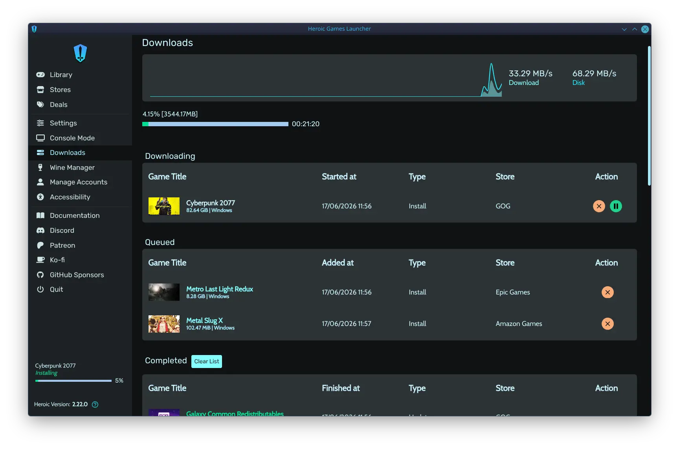Click the Documentation book icon
Image resolution: width=679 pixels, height=449 pixels.
coord(40,215)
